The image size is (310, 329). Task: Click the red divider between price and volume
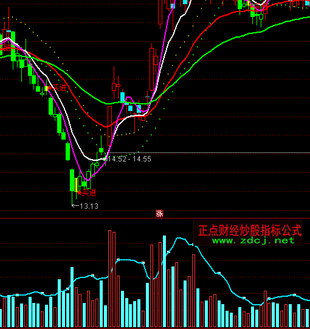click(155, 219)
